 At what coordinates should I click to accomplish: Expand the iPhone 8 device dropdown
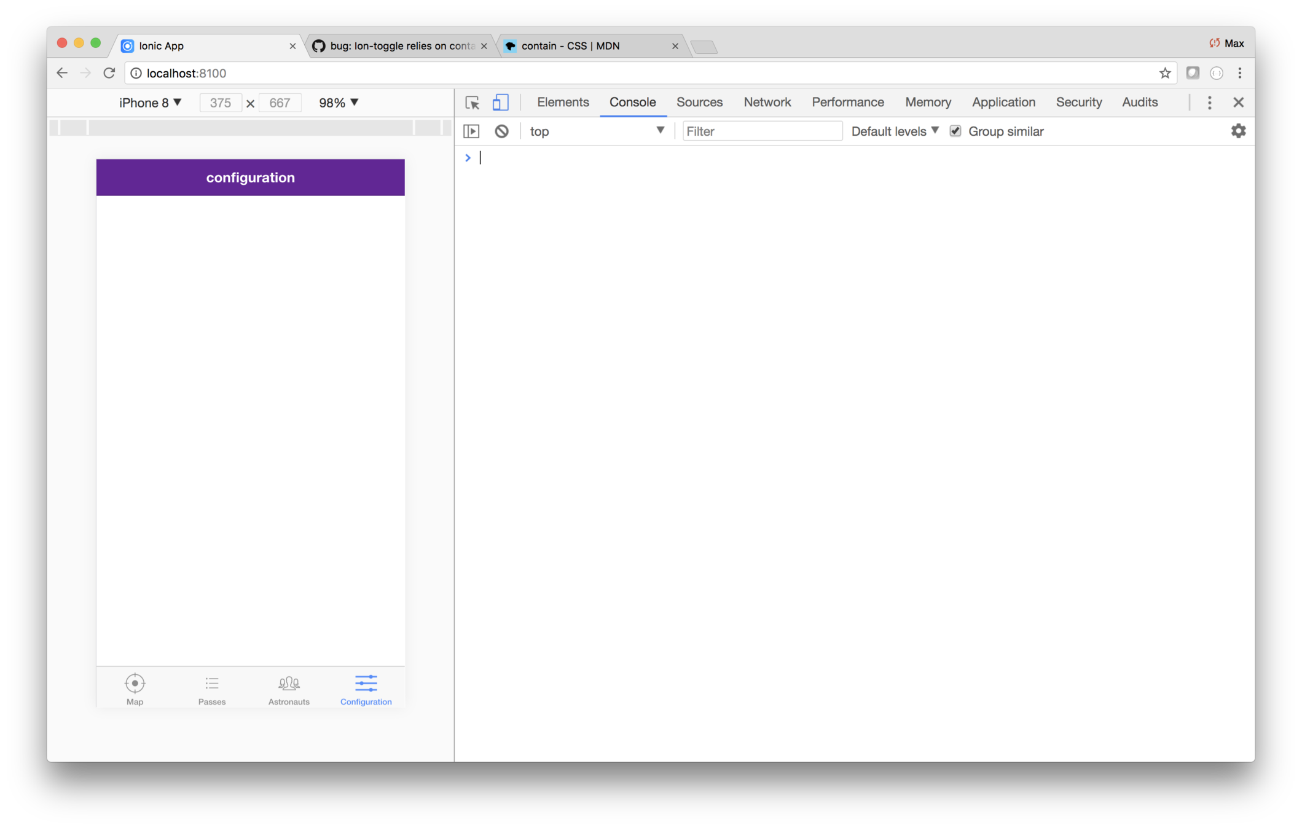click(150, 103)
